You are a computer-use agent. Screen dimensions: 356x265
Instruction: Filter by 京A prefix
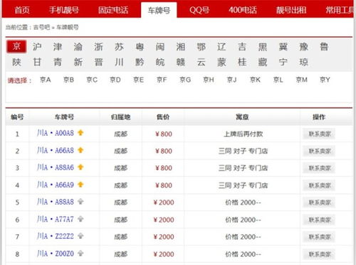(x=46, y=80)
